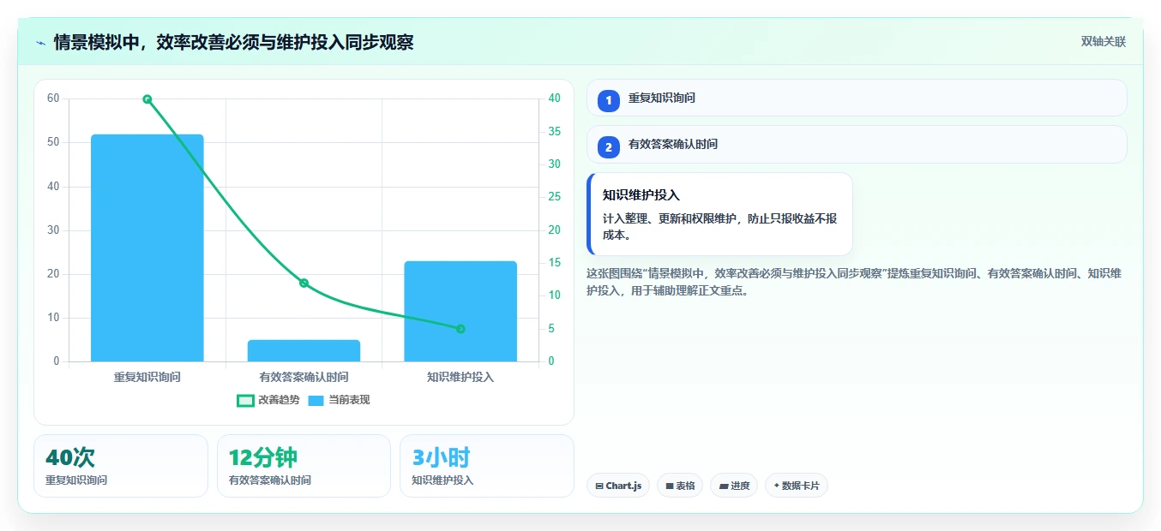1161x531 pixels.
Task: Click the x-axis label 重复知识询问
Action: click(x=147, y=377)
